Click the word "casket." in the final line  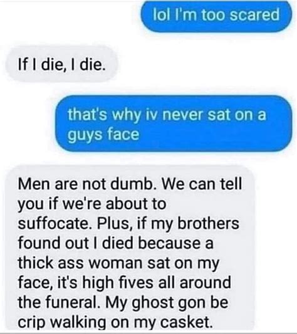tap(187, 322)
